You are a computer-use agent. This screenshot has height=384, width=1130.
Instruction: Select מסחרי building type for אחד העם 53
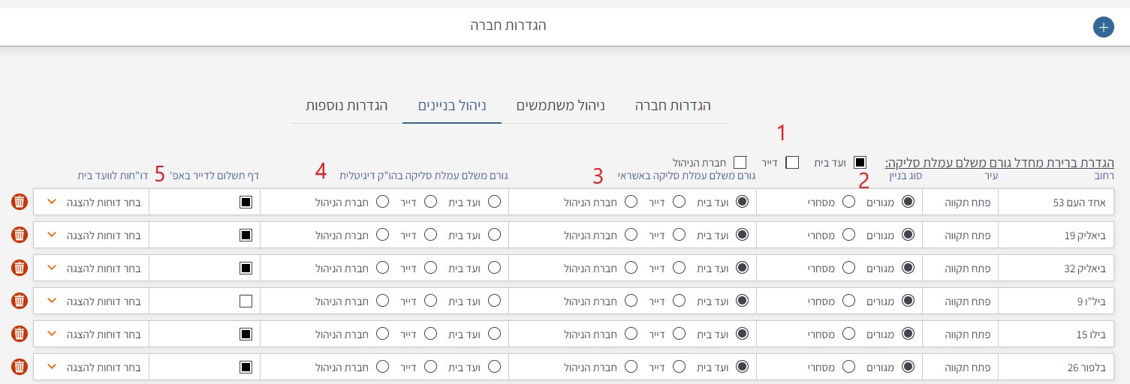pos(849,202)
